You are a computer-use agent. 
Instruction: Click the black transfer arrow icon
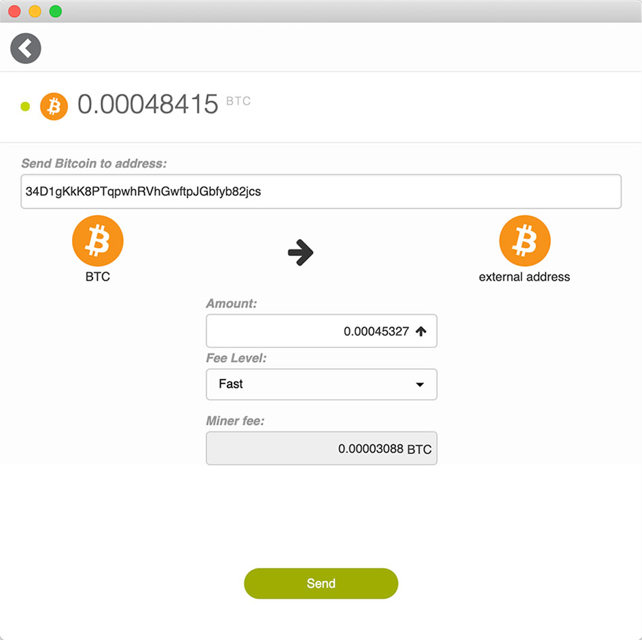point(300,252)
